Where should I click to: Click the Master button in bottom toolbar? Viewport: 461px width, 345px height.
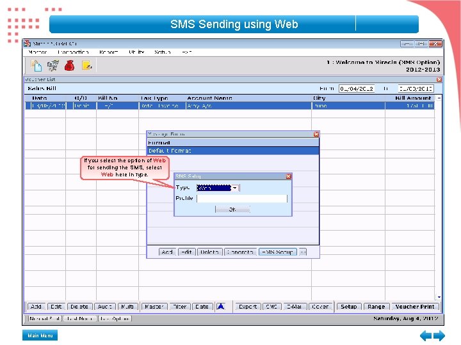(x=154, y=307)
